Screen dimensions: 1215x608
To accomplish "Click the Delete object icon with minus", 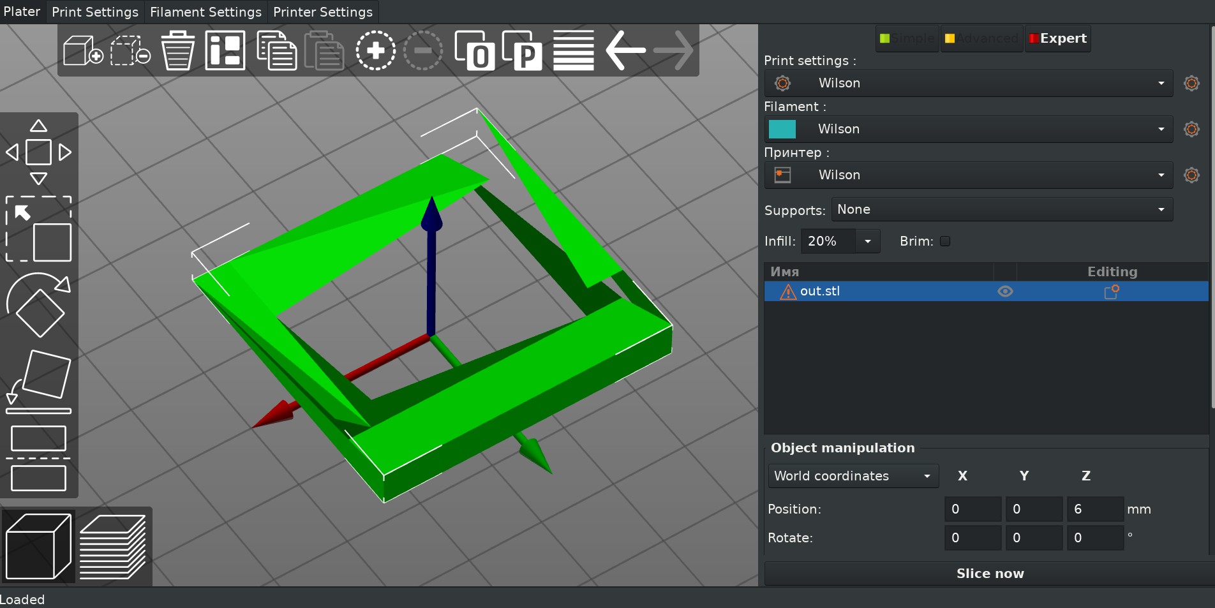I will tap(130, 50).
